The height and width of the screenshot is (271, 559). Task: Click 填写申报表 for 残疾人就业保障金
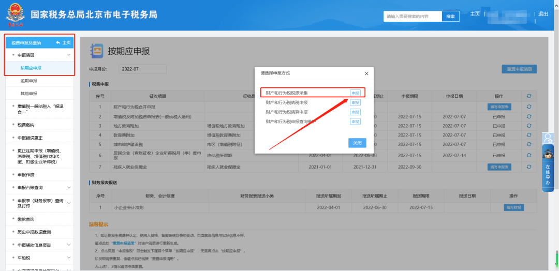499,167
